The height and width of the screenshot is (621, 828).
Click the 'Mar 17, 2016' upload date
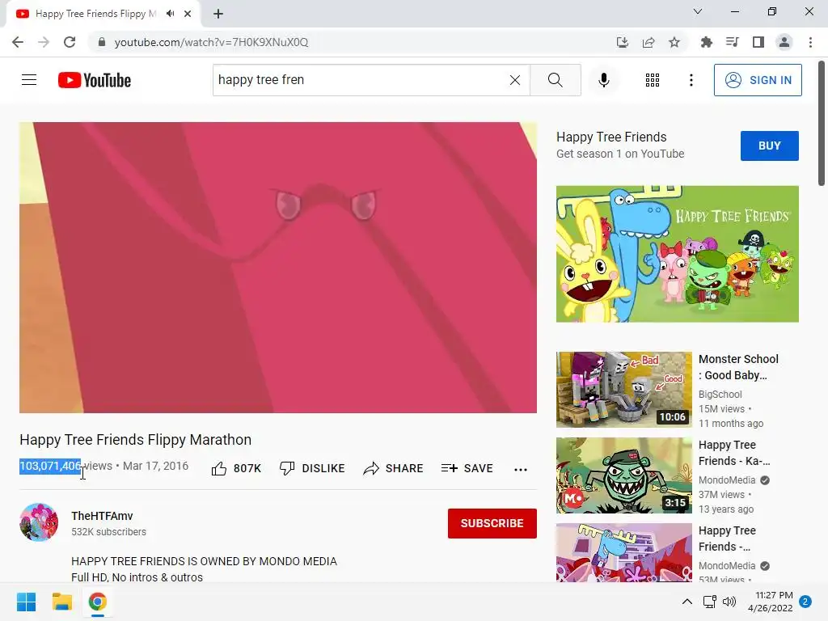tap(155, 467)
